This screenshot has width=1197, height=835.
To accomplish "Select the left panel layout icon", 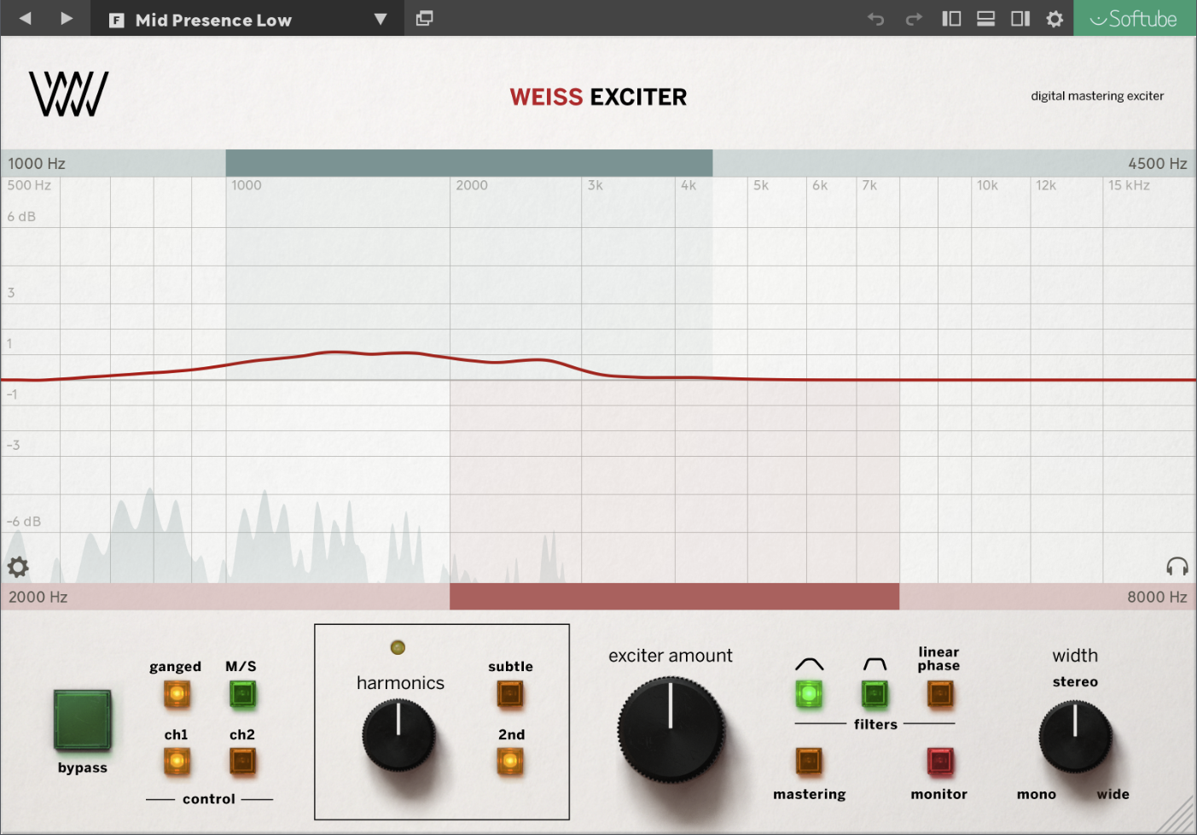I will [950, 18].
